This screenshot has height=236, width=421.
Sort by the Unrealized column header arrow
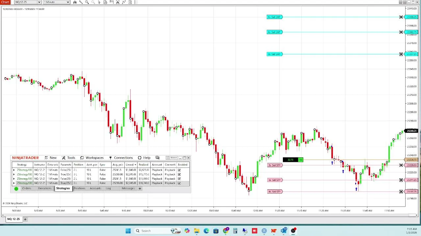click(x=135, y=165)
